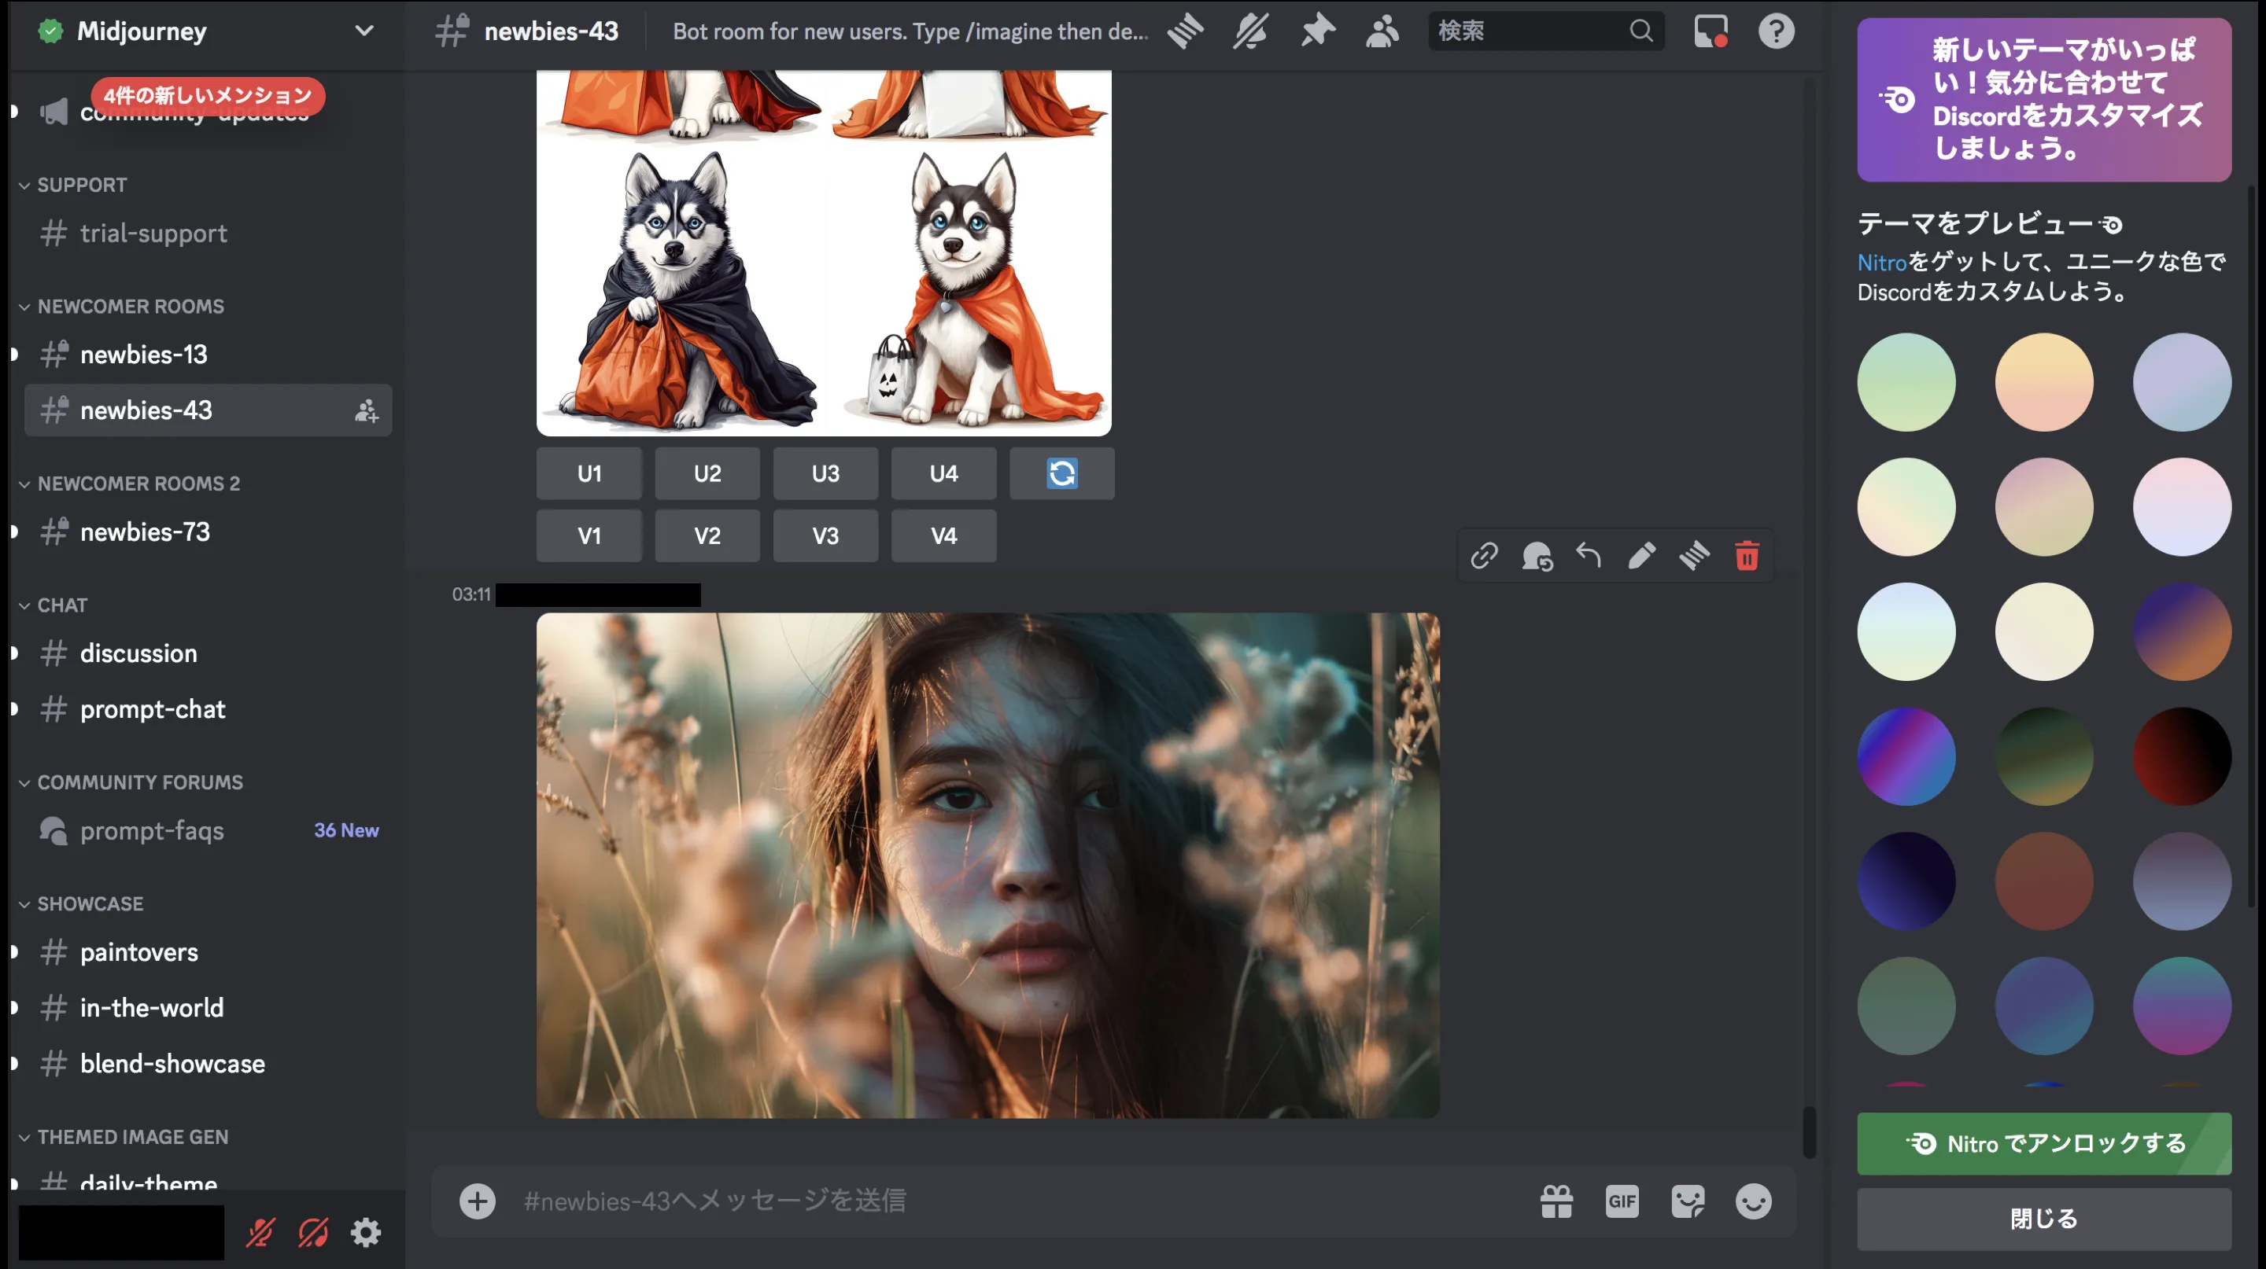Open the discussion channel
The height and width of the screenshot is (1269, 2266).
[x=209, y=653]
